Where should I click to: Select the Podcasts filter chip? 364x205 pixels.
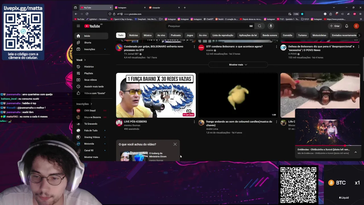[x=176, y=35]
